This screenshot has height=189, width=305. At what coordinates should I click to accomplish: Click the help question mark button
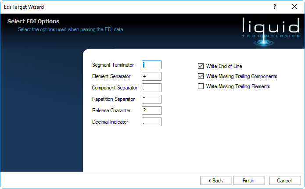click(x=275, y=7)
